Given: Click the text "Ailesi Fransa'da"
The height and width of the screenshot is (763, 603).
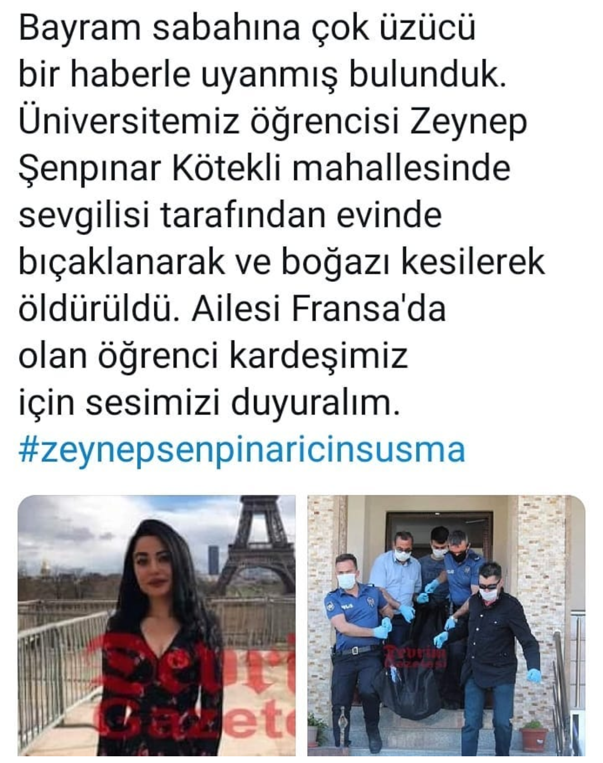Looking at the screenshot, I should [x=319, y=308].
